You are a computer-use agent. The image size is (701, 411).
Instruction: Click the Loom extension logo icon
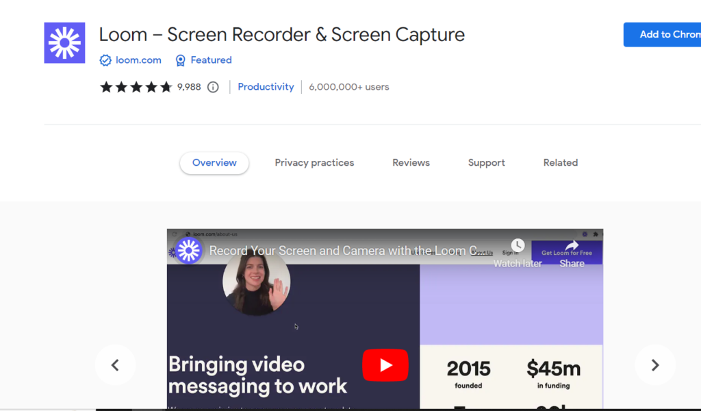click(64, 43)
